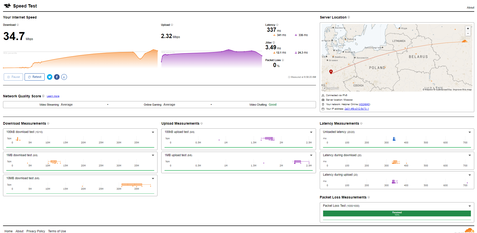Open the Privacy Policy footer link
The width and height of the screenshot is (477, 233).
[36, 231]
